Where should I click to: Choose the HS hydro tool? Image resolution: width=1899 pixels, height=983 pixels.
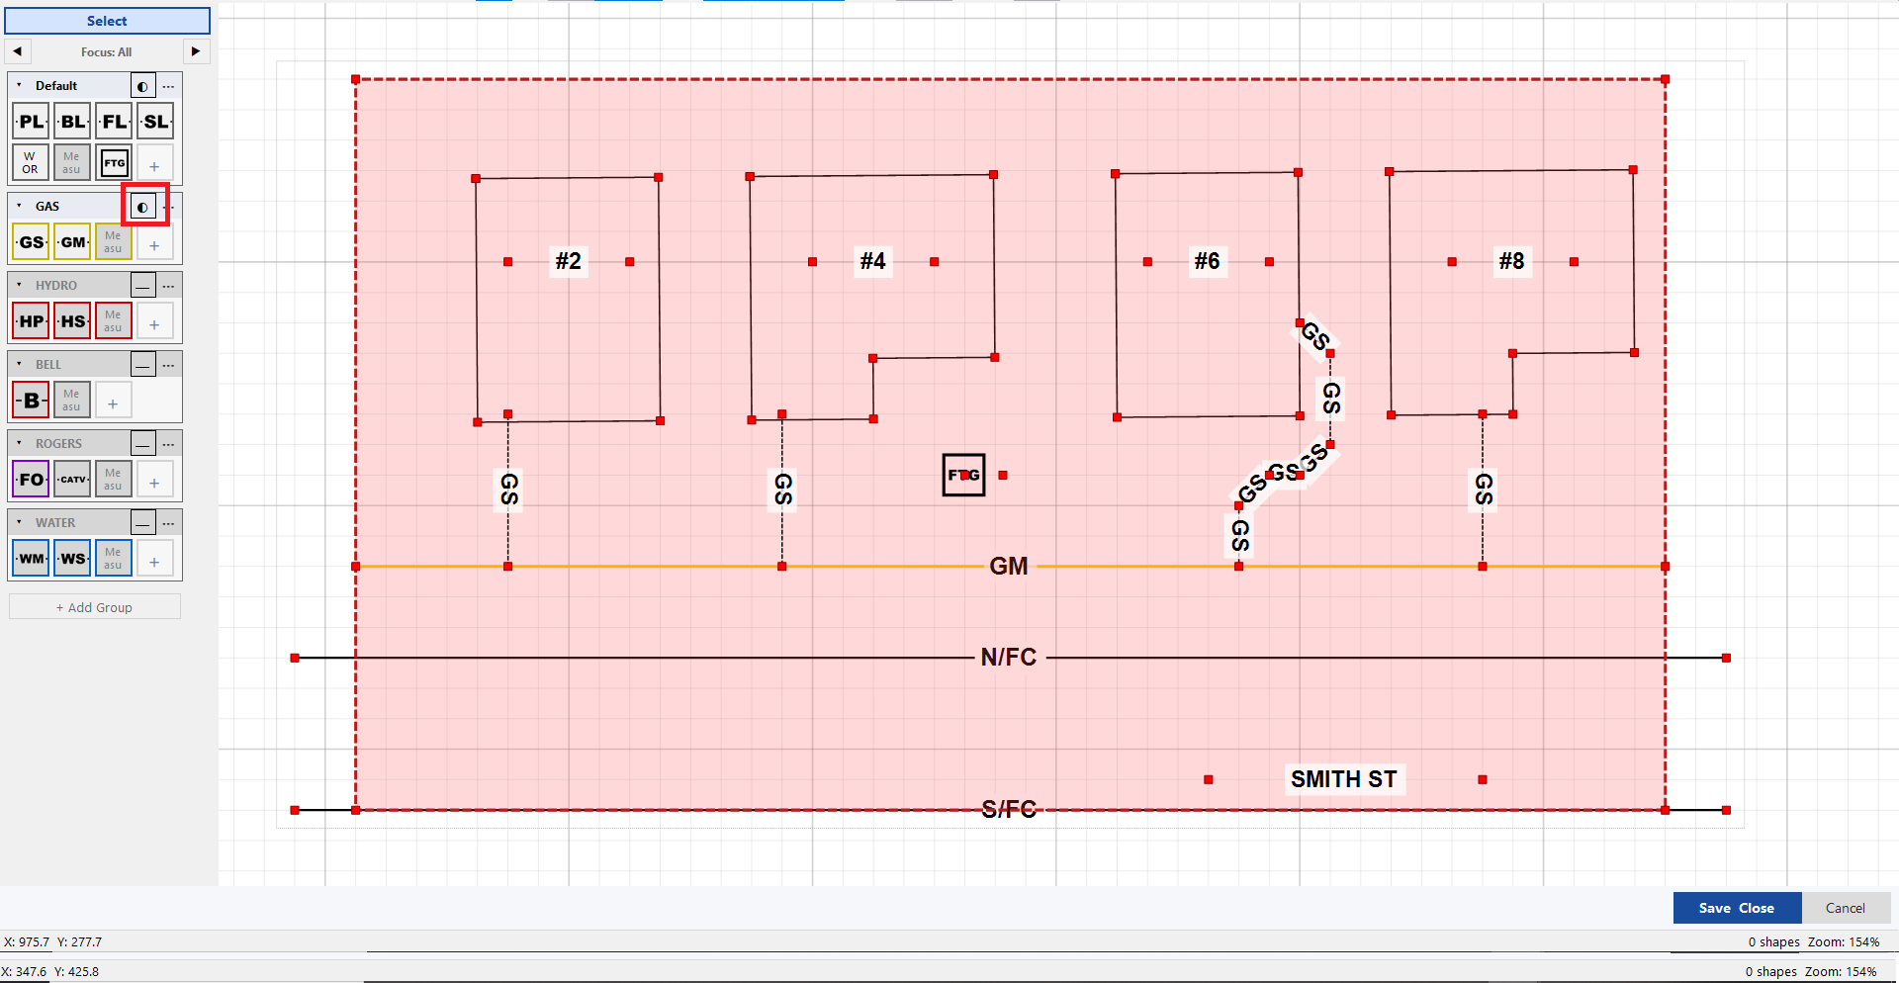(x=72, y=321)
